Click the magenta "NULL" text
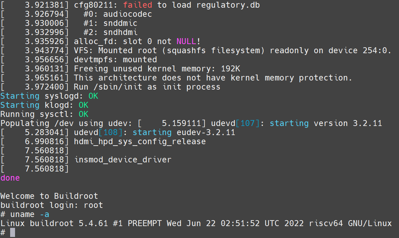Image resolution: width=399 pixels, height=238 pixels. click(x=186, y=42)
